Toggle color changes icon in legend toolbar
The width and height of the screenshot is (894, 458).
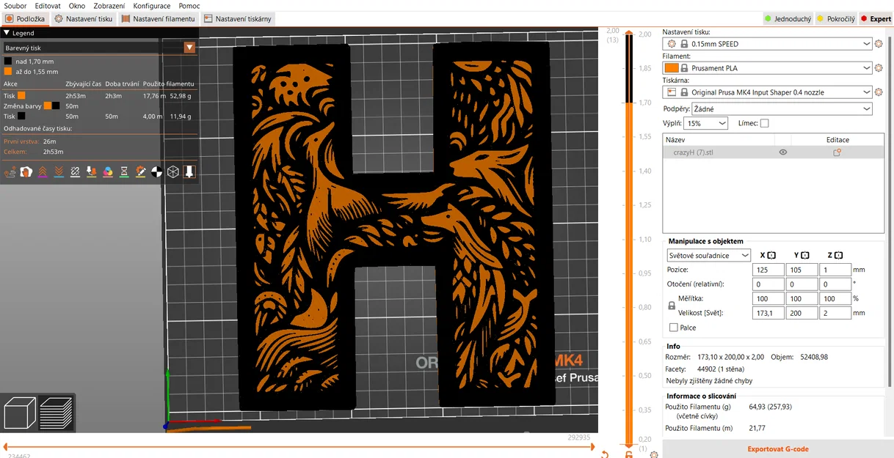pyautogui.click(x=108, y=171)
